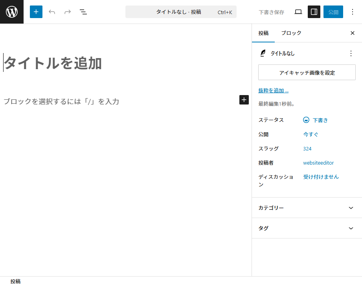Open the block inserter plus button in toolbar

36,12
